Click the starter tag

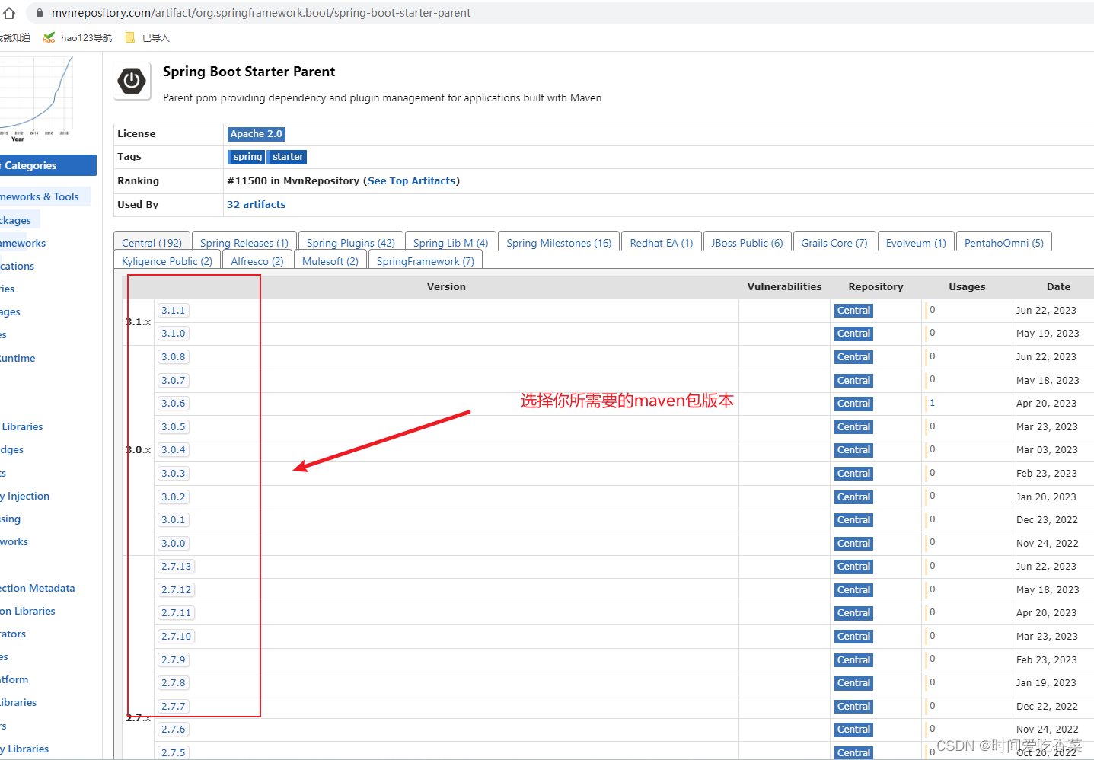click(x=288, y=157)
